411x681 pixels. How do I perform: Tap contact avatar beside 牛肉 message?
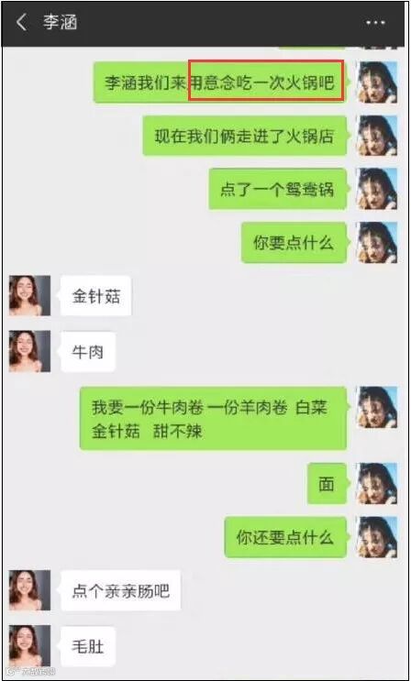tap(30, 351)
